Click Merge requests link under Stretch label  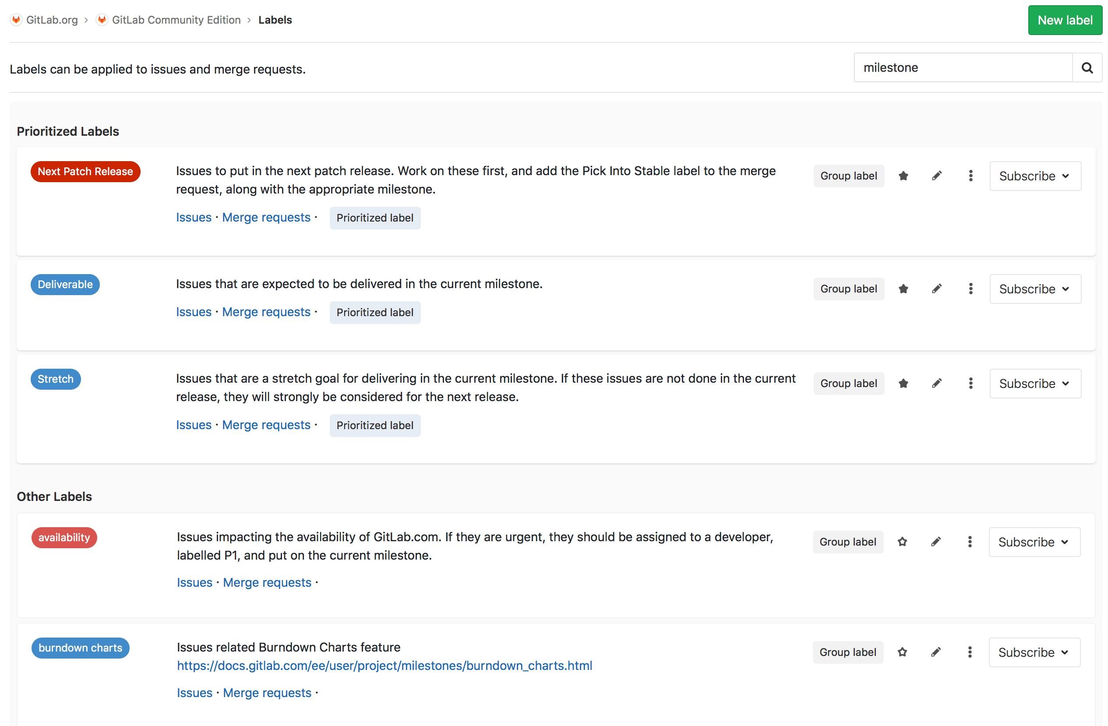pyautogui.click(x=266, y=425)
